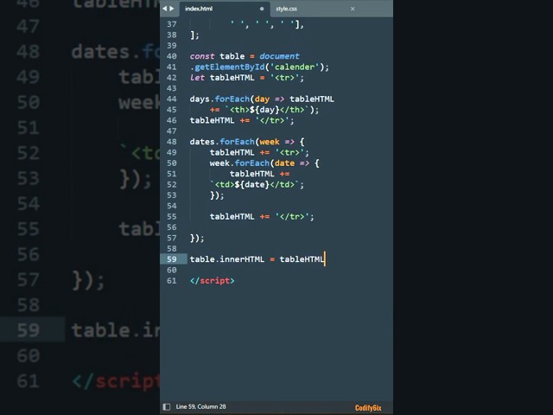The image size is (553, 415).
Task: Click the "let tableHTML = '<tr>';" line
Action: tap(247, 77)
